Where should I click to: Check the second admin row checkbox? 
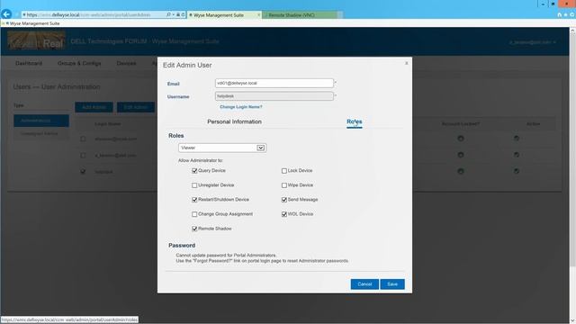[x=83, y=156]
